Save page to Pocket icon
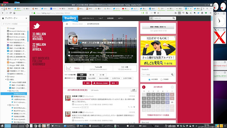227x128 pixels. click(x=155, y=13)
